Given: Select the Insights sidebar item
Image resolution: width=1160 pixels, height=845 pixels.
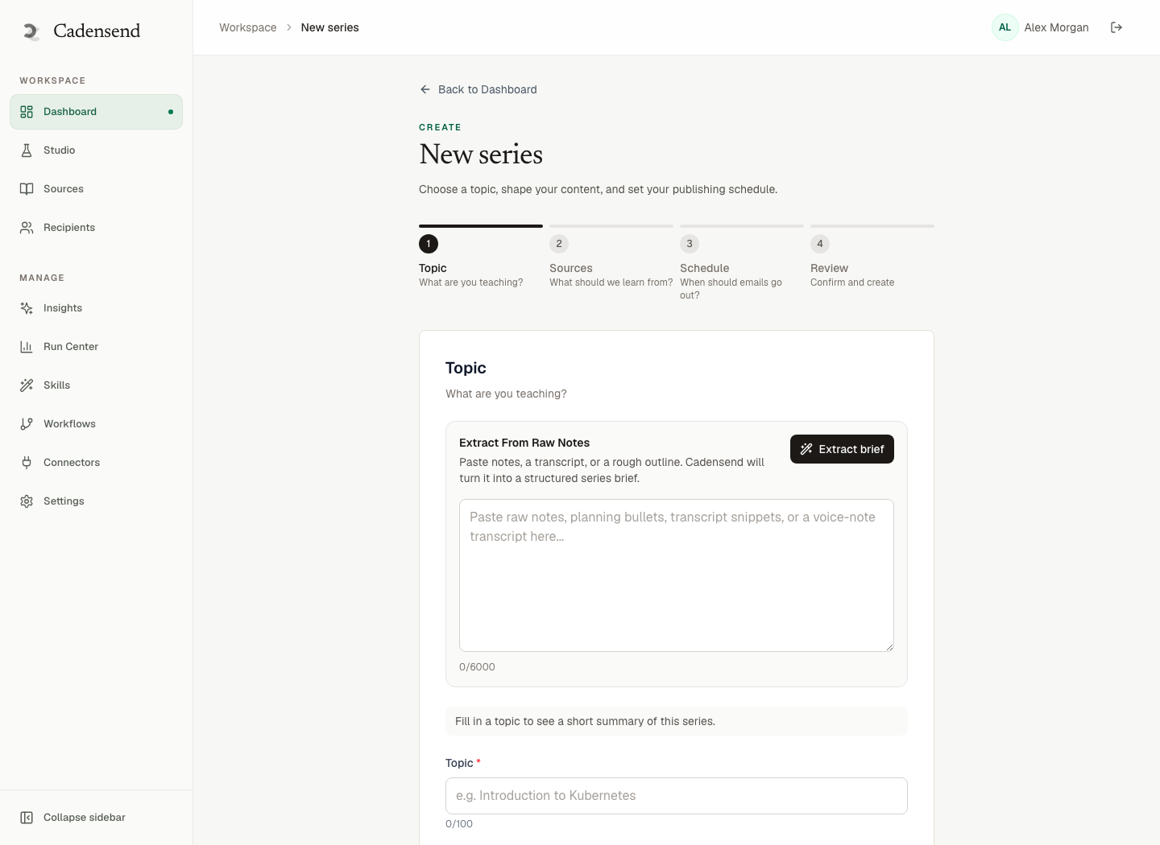Looking at the screenshot, I should [96, 308].
